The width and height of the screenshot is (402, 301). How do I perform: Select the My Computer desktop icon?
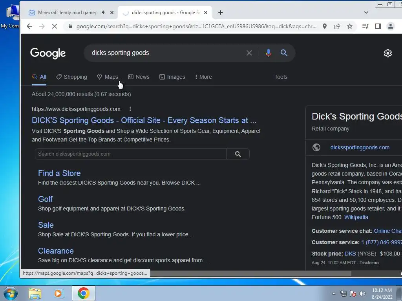point(10,16)
